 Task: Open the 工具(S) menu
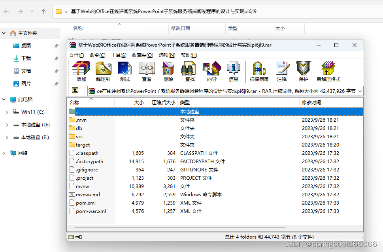pos(119,55)
